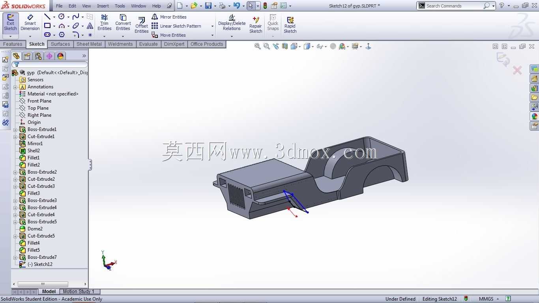Click the Zoom to Fit icon
This screenshot has width=539, height=303.
258,47
